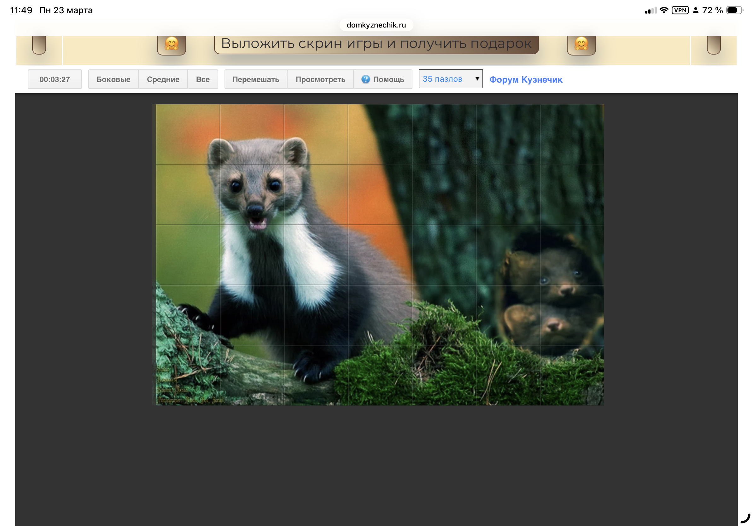Click the right scroll-shaped banner ornament
The image size is (753, 526).
point(713,45)
